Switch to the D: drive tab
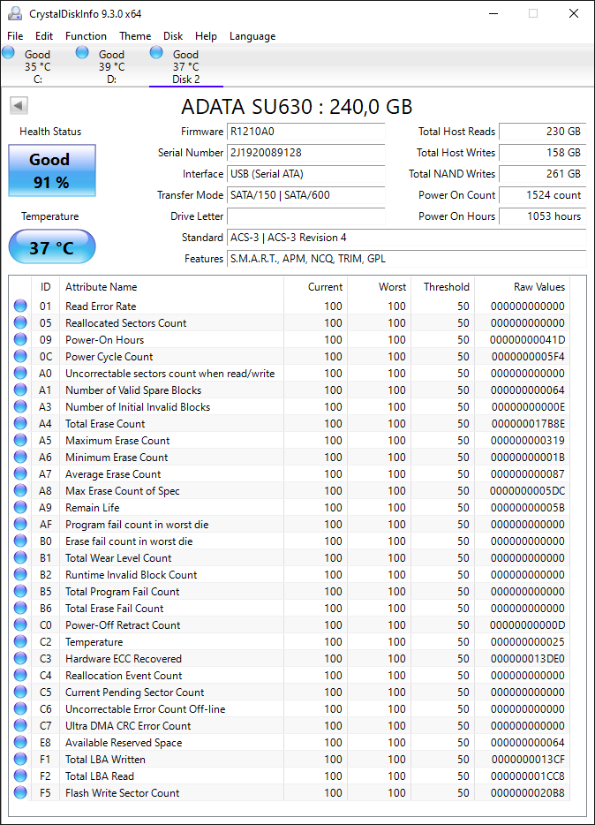Viewport: 595px width, 825px height. pos(111,66)
